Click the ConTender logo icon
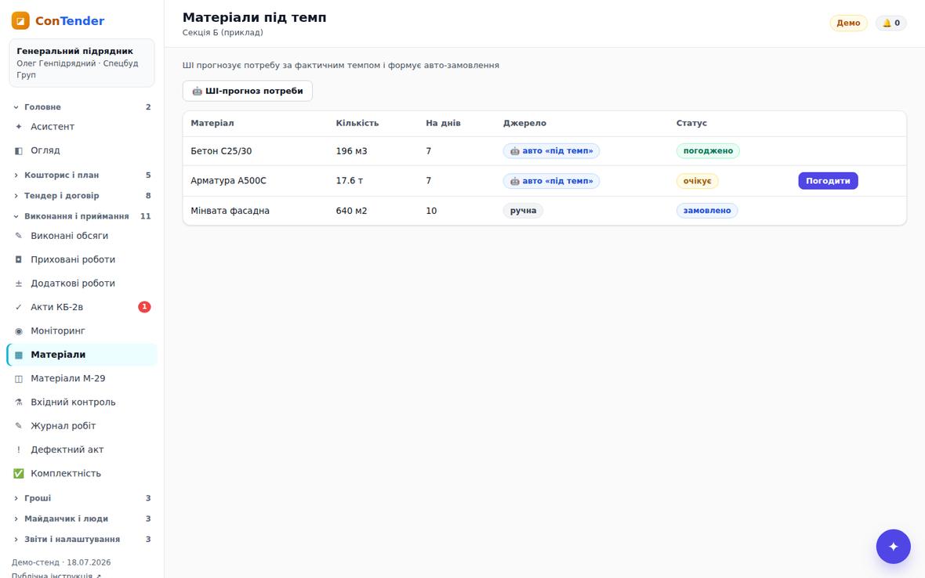The width and height of the screenshot is (925, 578). coord(20,20)
